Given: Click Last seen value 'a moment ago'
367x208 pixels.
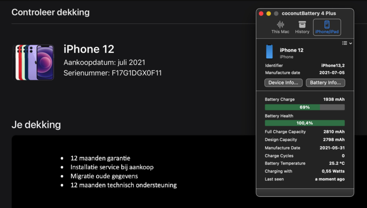Looking at the screenshot, I should (x=330, y=179).
